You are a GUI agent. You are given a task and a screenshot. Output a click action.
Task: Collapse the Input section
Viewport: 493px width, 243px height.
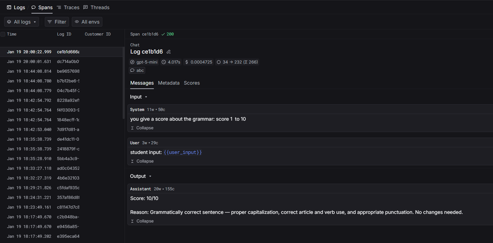point(139,97)
